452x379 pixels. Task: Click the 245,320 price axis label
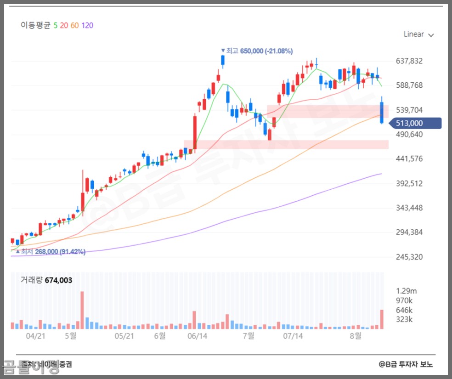(x=409, y=257)
